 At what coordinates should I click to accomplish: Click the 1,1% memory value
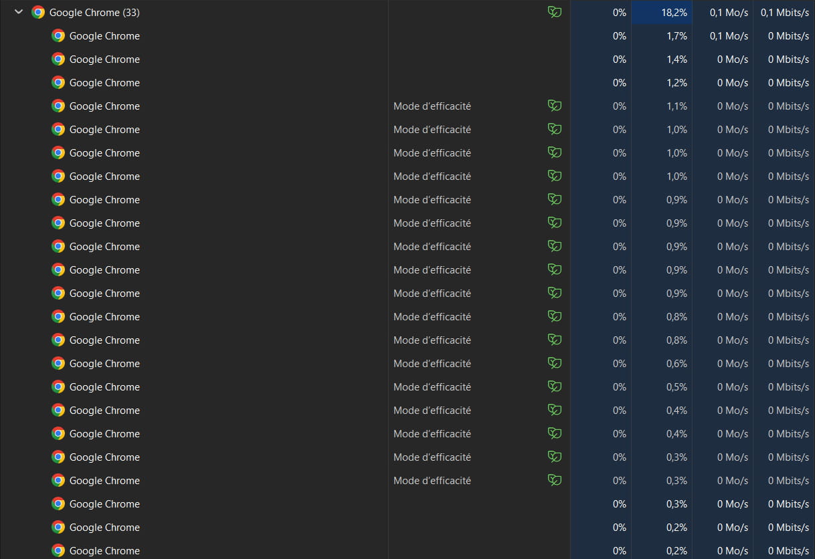click(x=676, y=106)
